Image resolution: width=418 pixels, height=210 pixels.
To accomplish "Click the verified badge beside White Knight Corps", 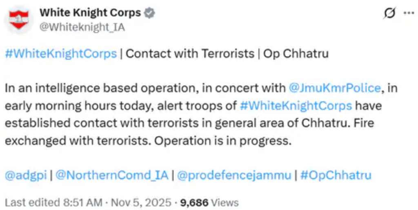I will [150, 13].
